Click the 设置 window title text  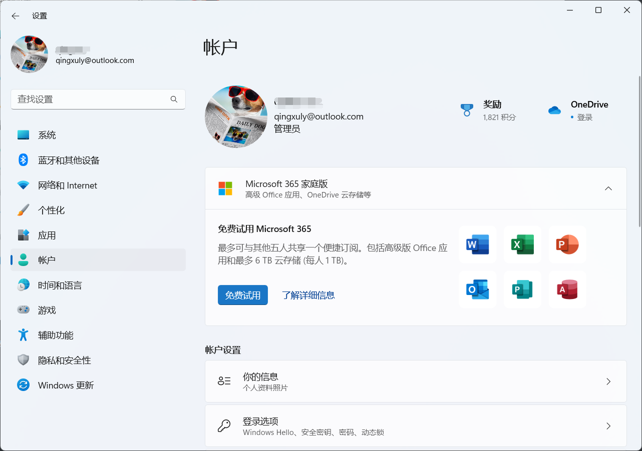click(x=40, y=16)
